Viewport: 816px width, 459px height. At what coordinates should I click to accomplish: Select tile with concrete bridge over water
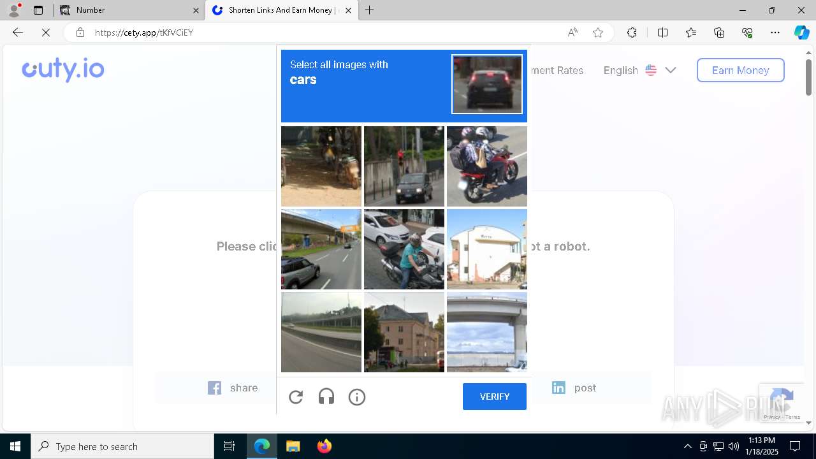[x=487, y=332]
